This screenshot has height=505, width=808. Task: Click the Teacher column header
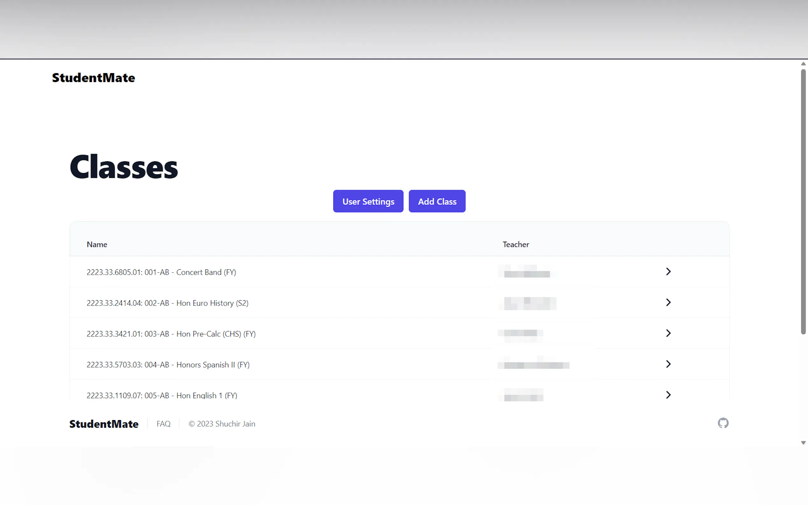[516, 245]
